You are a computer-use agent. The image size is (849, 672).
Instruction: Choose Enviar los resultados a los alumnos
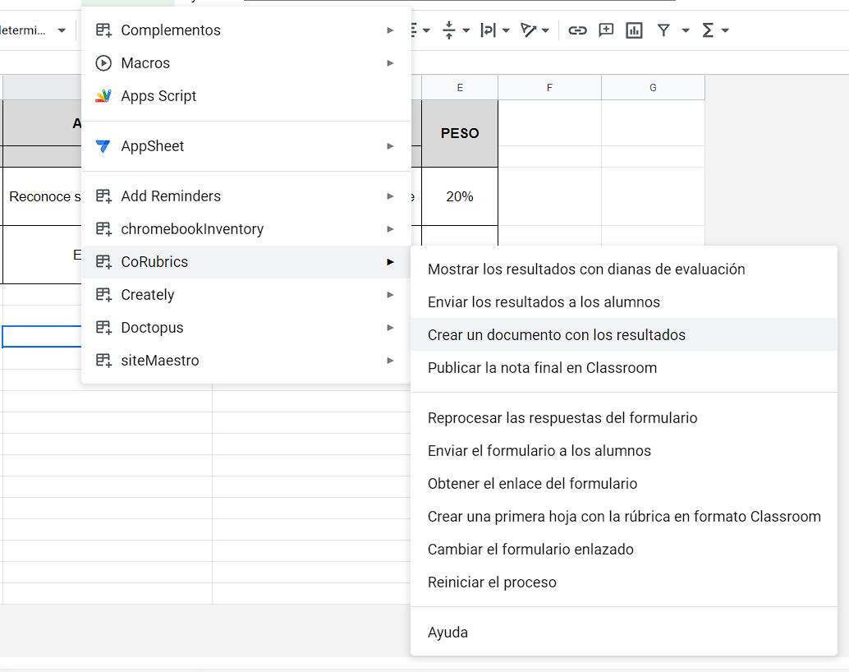pos(624,301)
